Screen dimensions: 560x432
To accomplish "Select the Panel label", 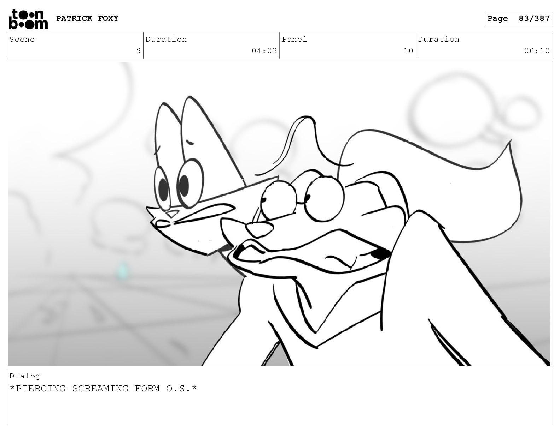I will [x=294, y=39].
